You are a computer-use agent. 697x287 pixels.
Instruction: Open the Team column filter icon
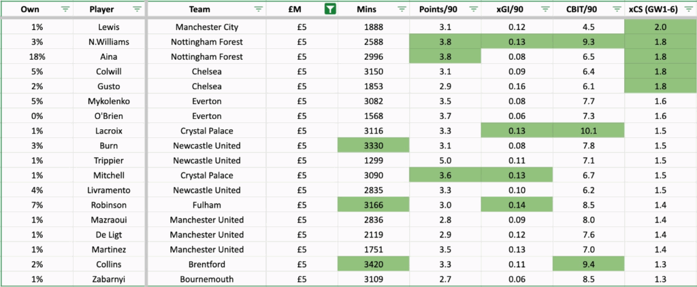[x=258, y=10]
